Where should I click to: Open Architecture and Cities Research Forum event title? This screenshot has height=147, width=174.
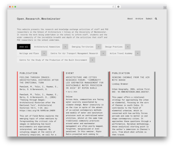85,83
